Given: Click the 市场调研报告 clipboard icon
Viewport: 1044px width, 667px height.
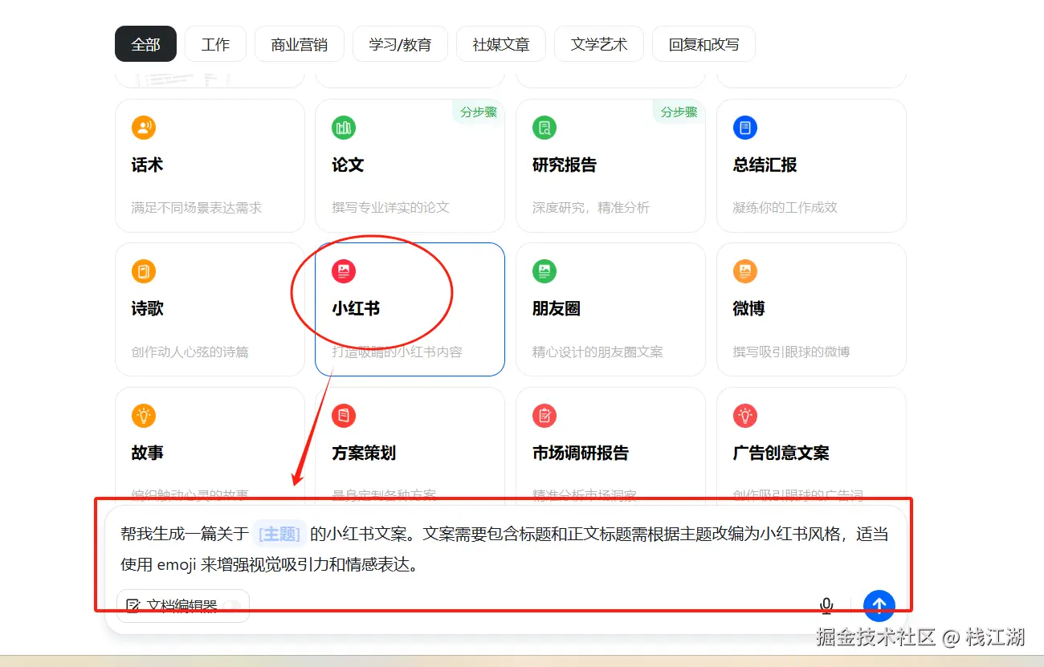Looking at the screenshot, I should coord(544,416).
